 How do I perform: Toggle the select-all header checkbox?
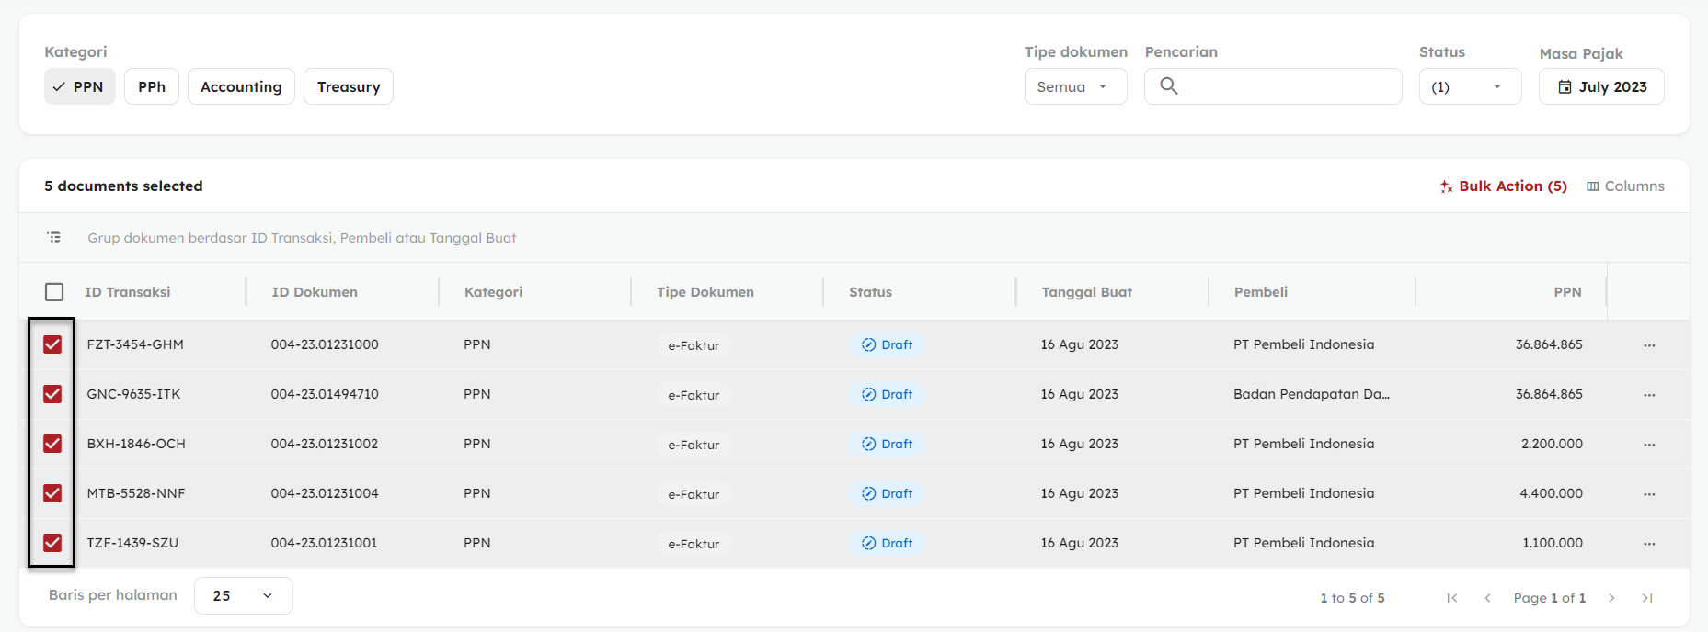54,292
